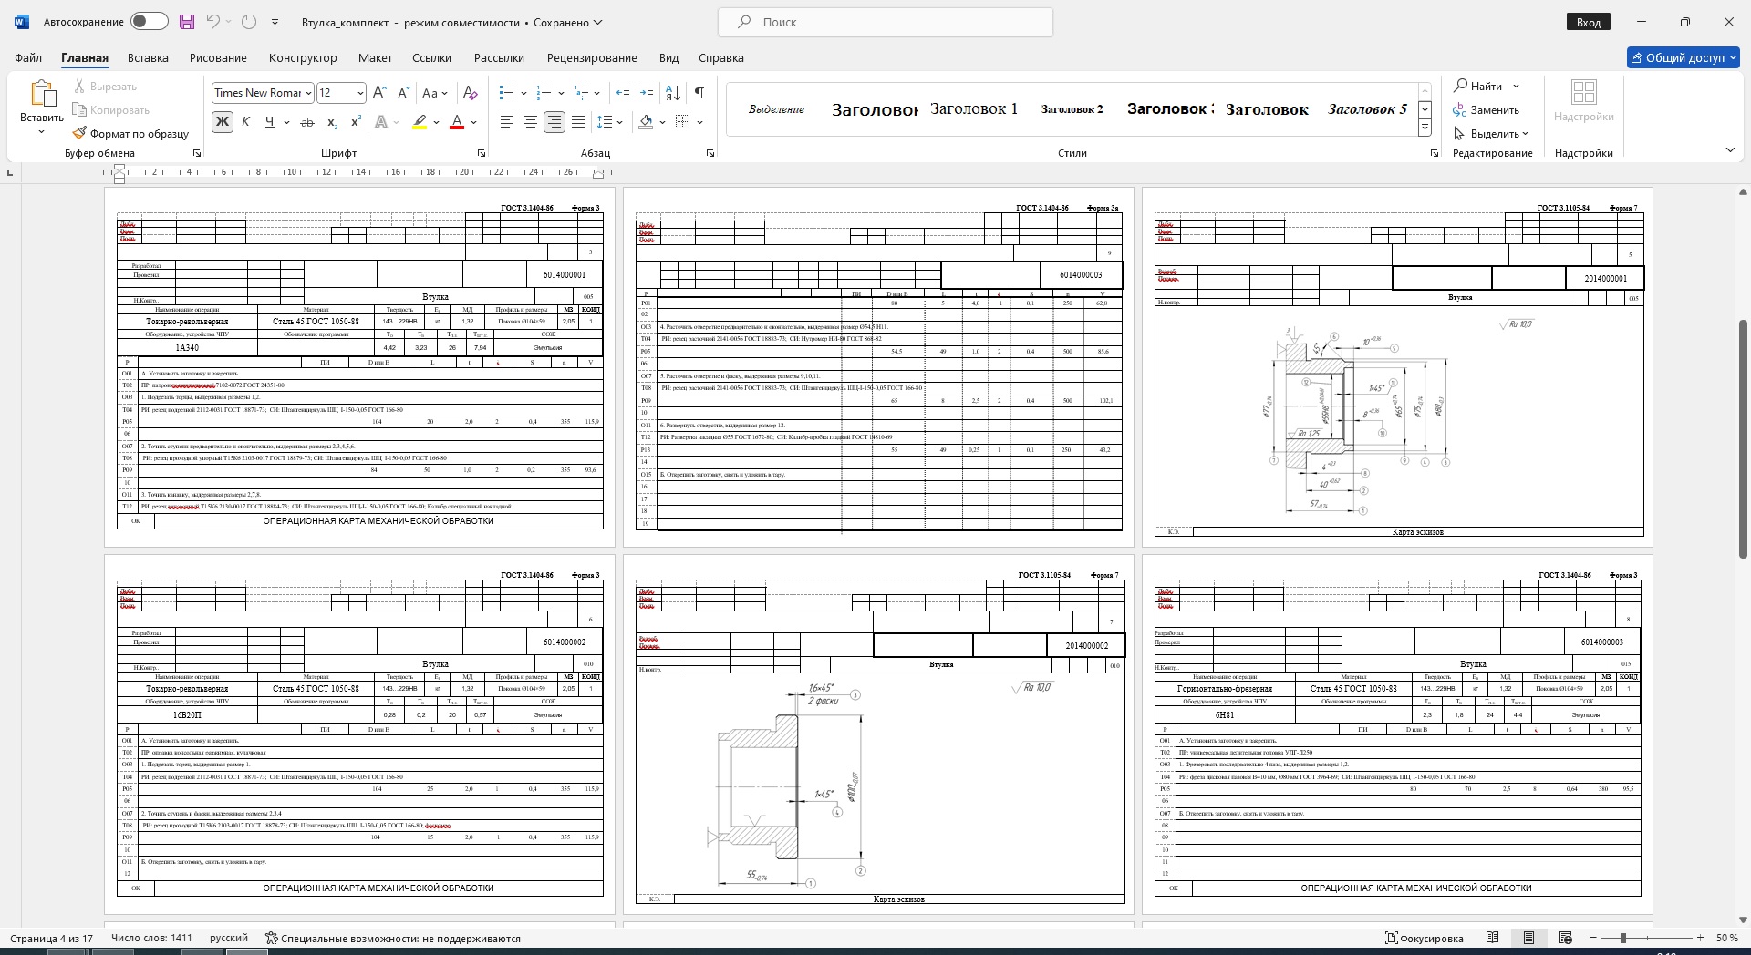Show paragraph marks with pilcrow icon

point(699,93)
